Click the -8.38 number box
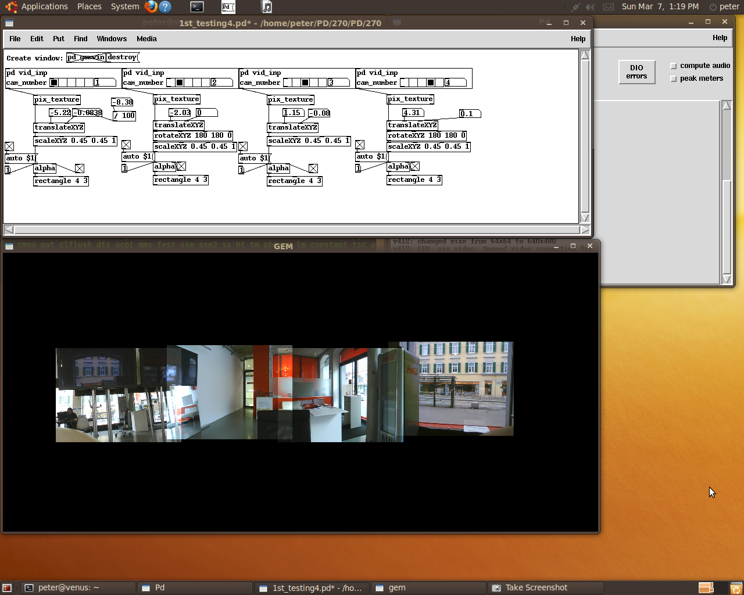Viewport: 744px width, 595px height. 123,102
